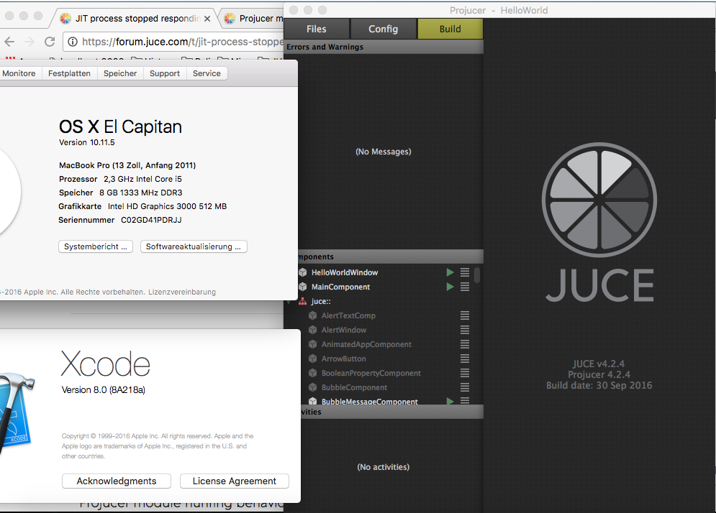The height and width of the screenshot is (513, 716).
Task: Go forward in Chrome browser
Action: [x=30, y=42]
